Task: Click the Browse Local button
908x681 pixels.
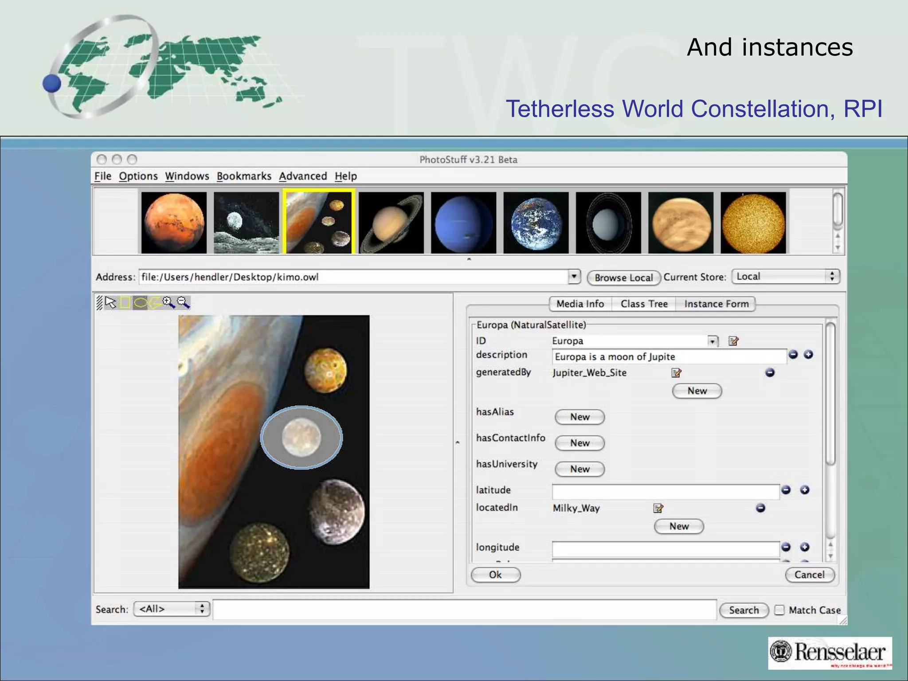Action: [624, 278]
